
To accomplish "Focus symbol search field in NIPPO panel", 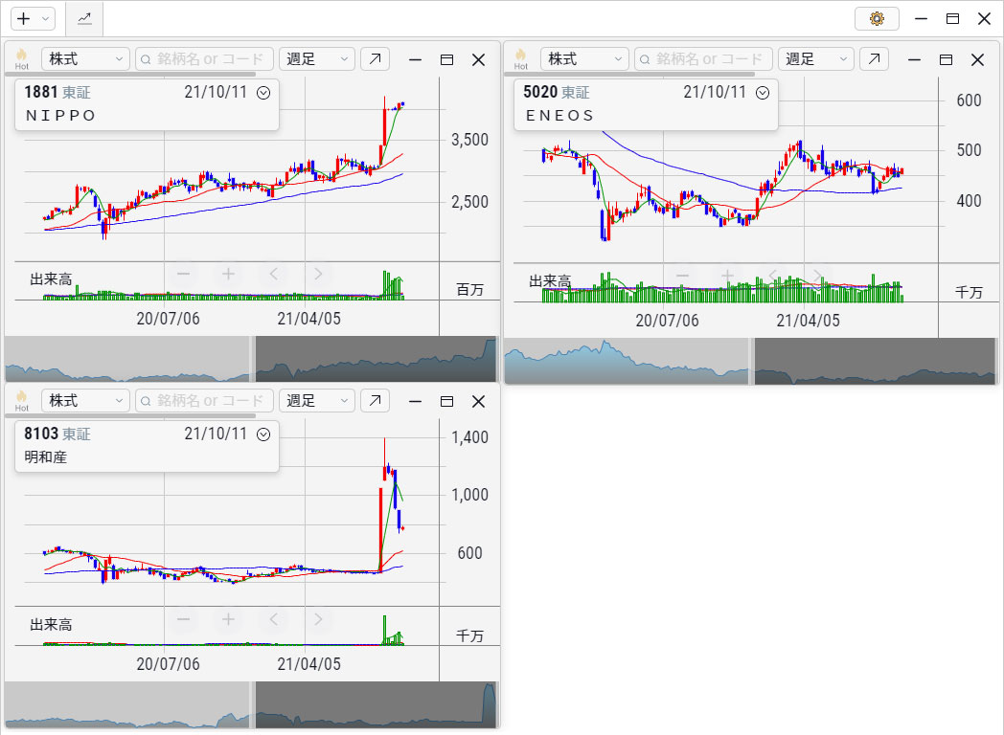I will [x=204, y=58].
